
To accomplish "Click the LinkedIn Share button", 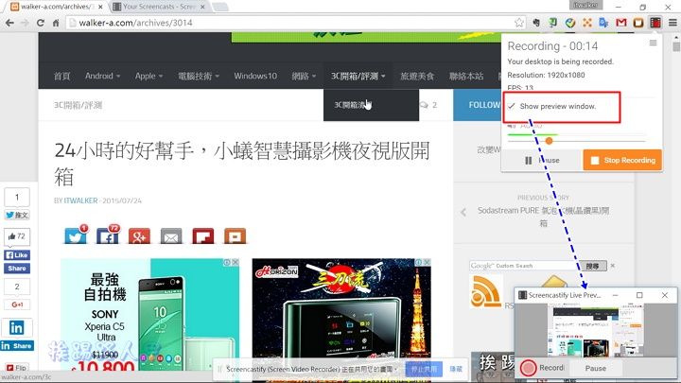I will (17, 346).
